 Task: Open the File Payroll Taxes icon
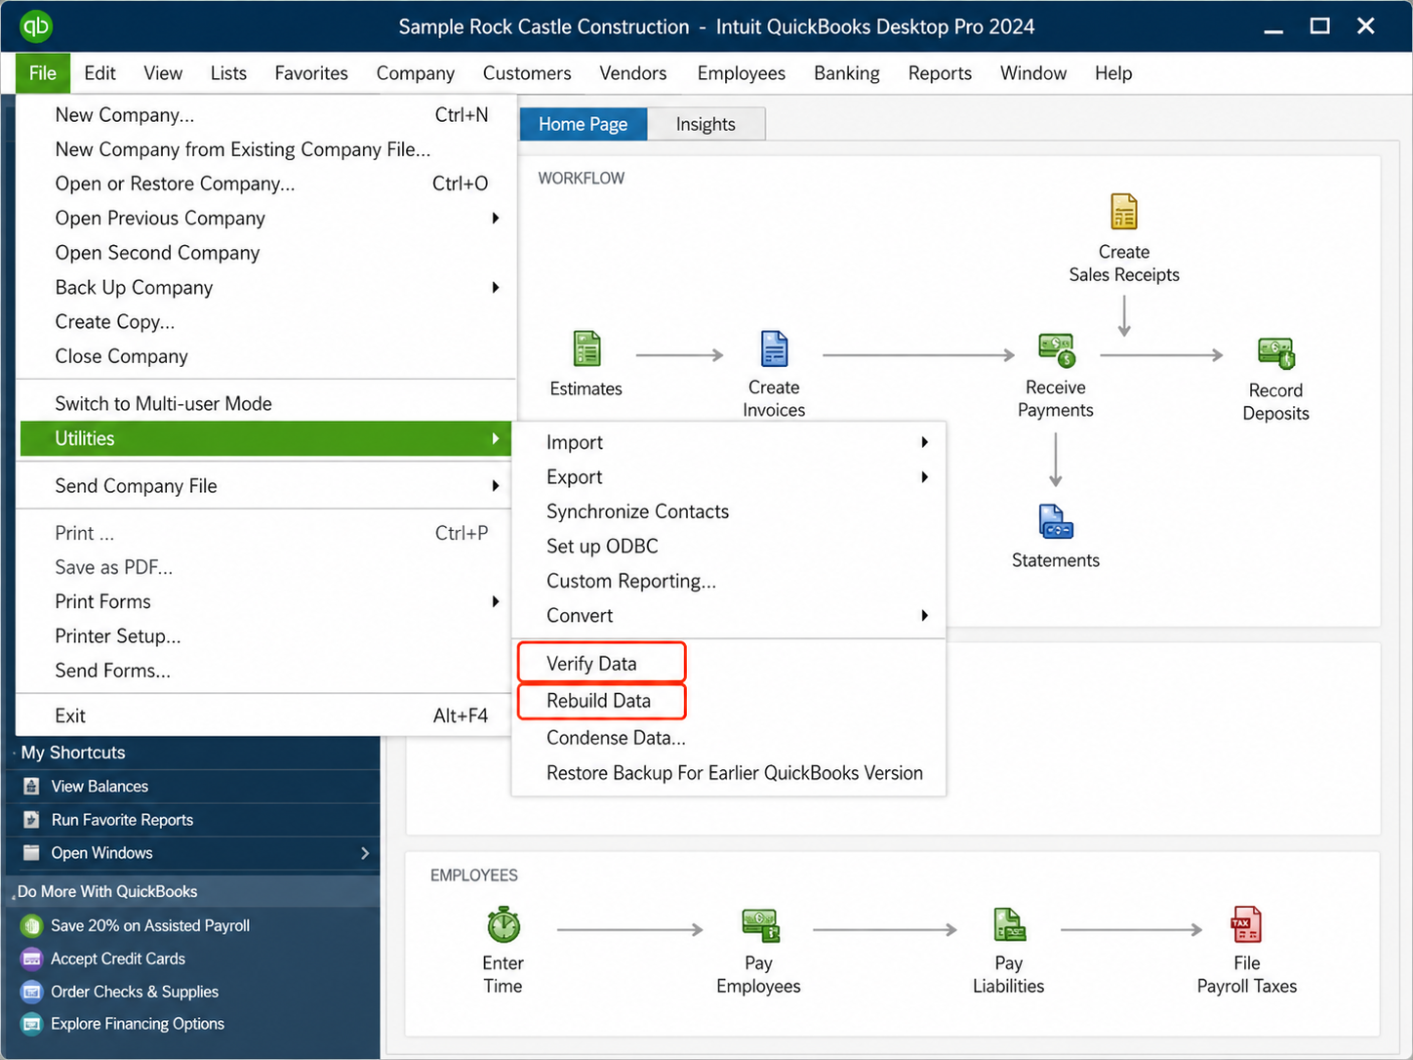(x=1246, y=924)
